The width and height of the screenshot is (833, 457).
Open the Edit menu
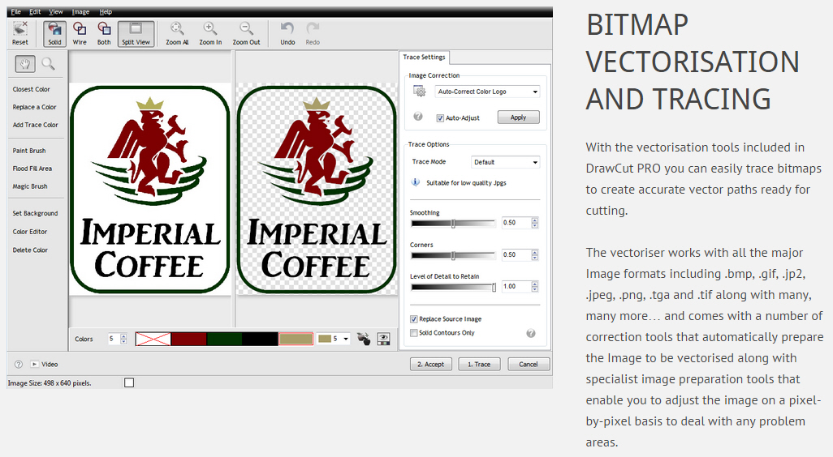(x=35, y=11)
